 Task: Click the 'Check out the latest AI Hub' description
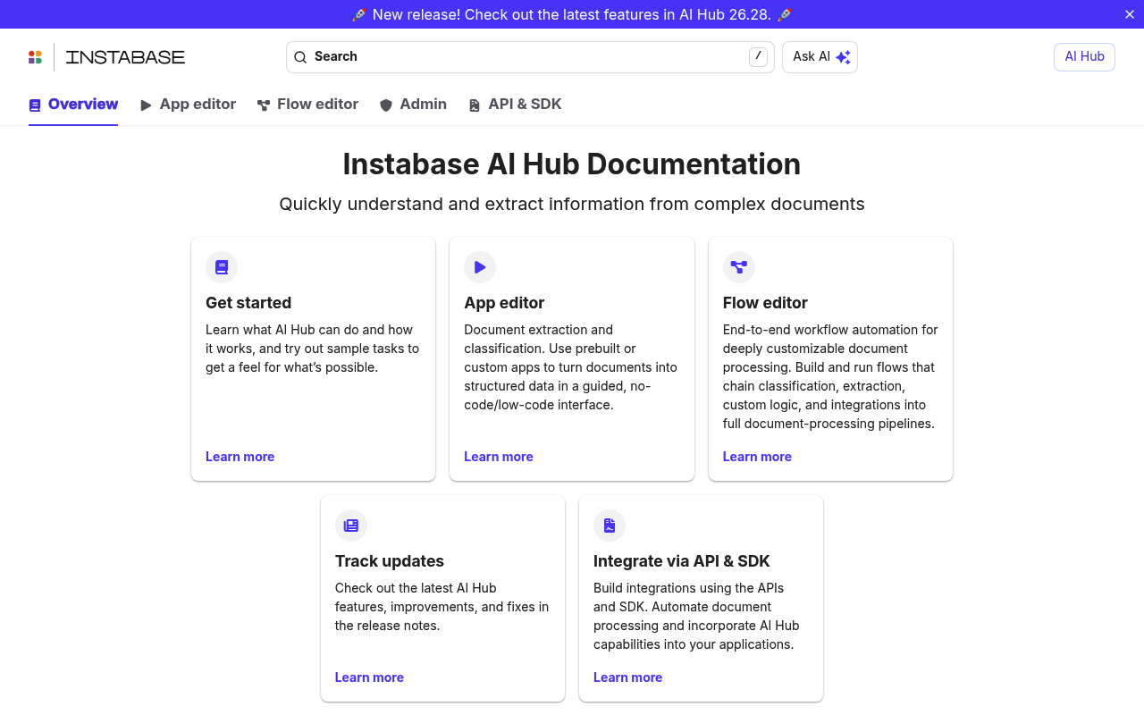tap(442, 607)
